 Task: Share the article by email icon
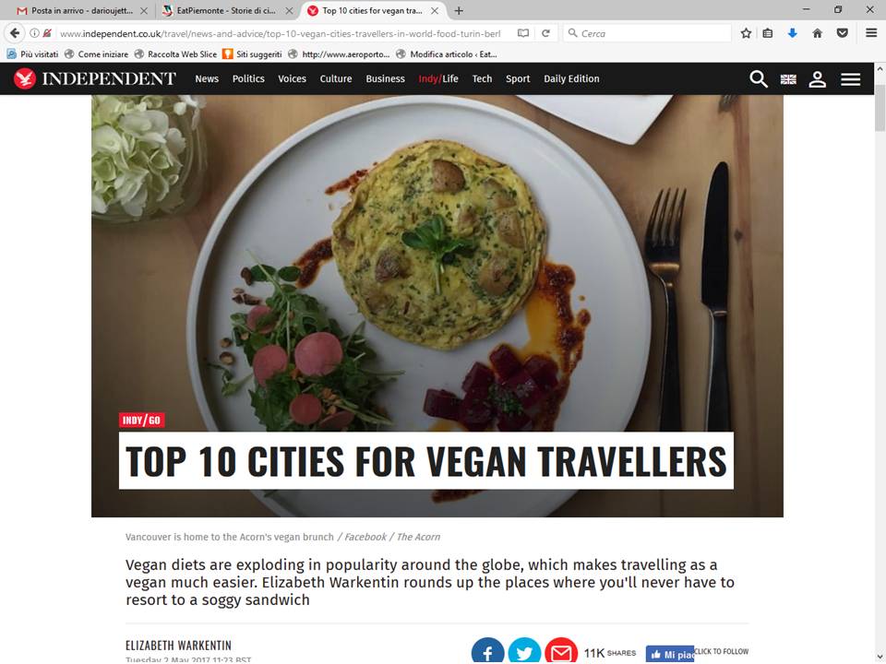pyautogui.click(x=561, y=651)
